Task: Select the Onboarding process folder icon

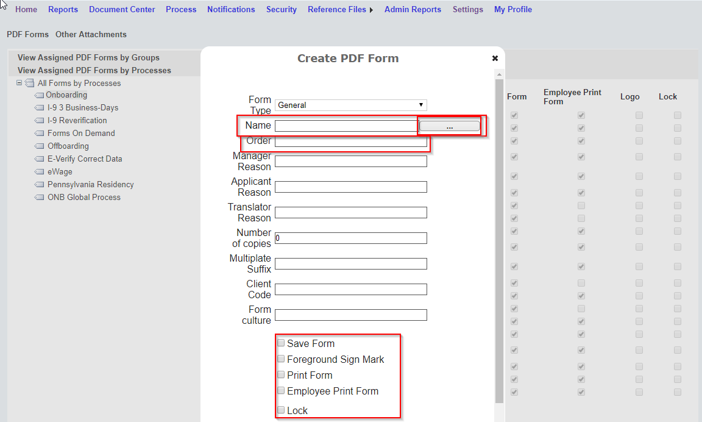Action: pos(38,95)
